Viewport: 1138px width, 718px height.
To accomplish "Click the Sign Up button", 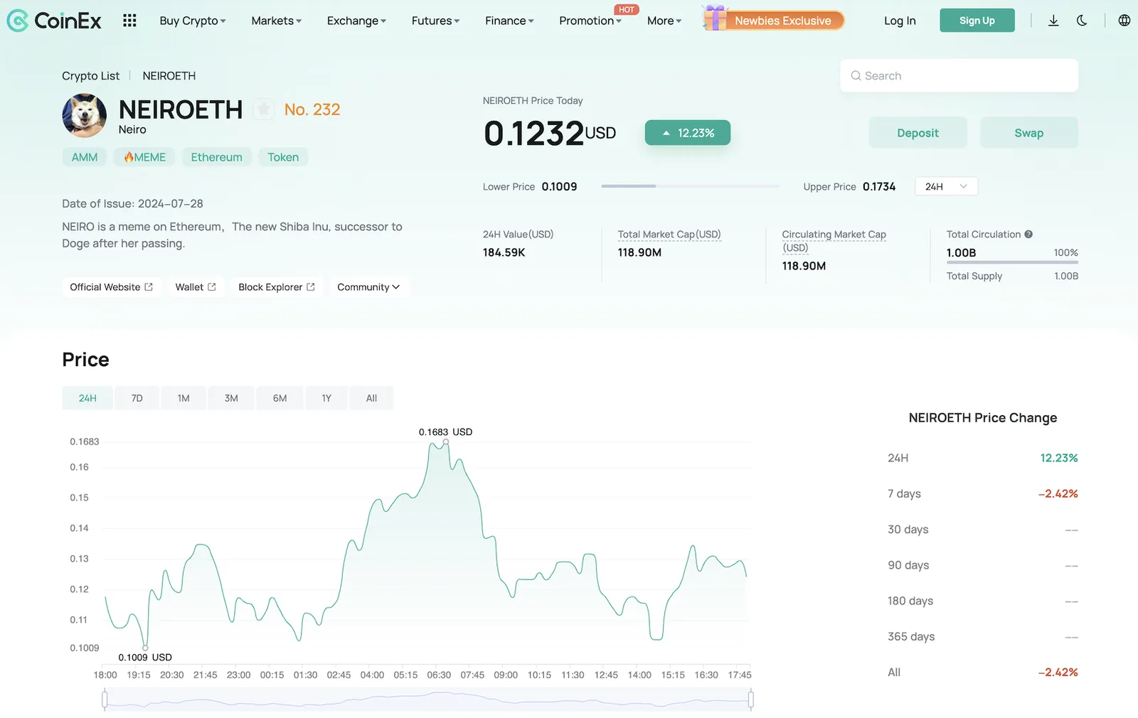I will tap(977, 21).
